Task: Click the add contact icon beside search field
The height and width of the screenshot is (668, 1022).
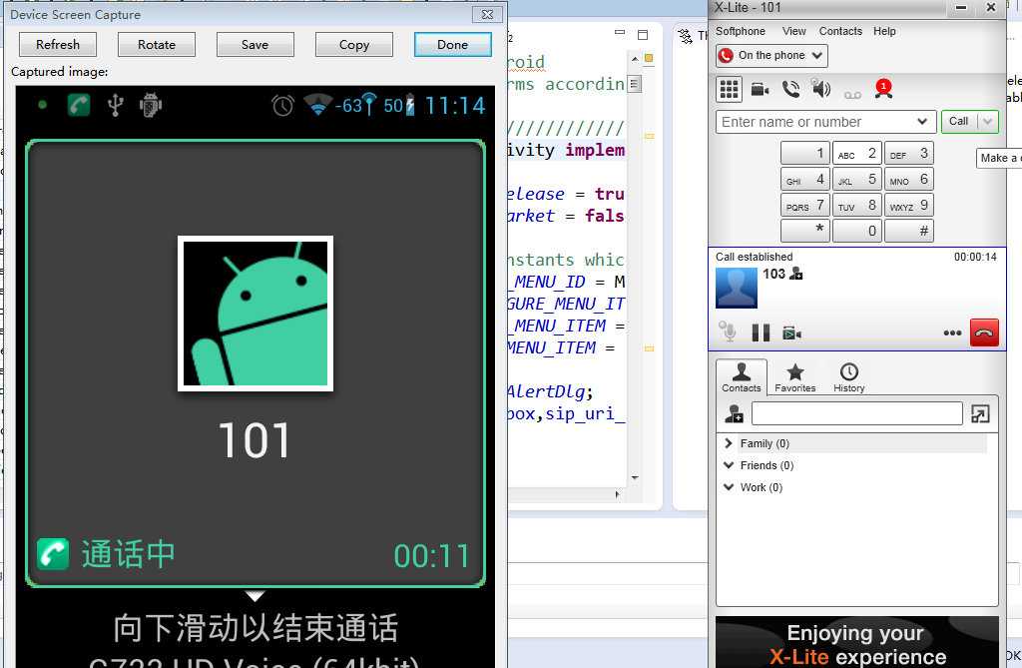Action: (734, 413)
